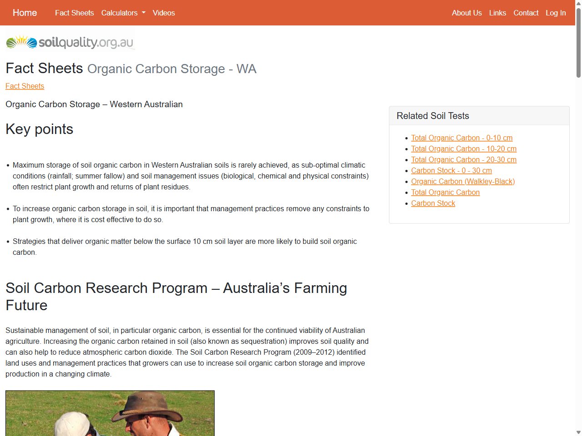The width and height of the screenshot is (582, 436).
Task: Open Carbon Stock - 0 - 30 cm
Action: coord(452,170)
